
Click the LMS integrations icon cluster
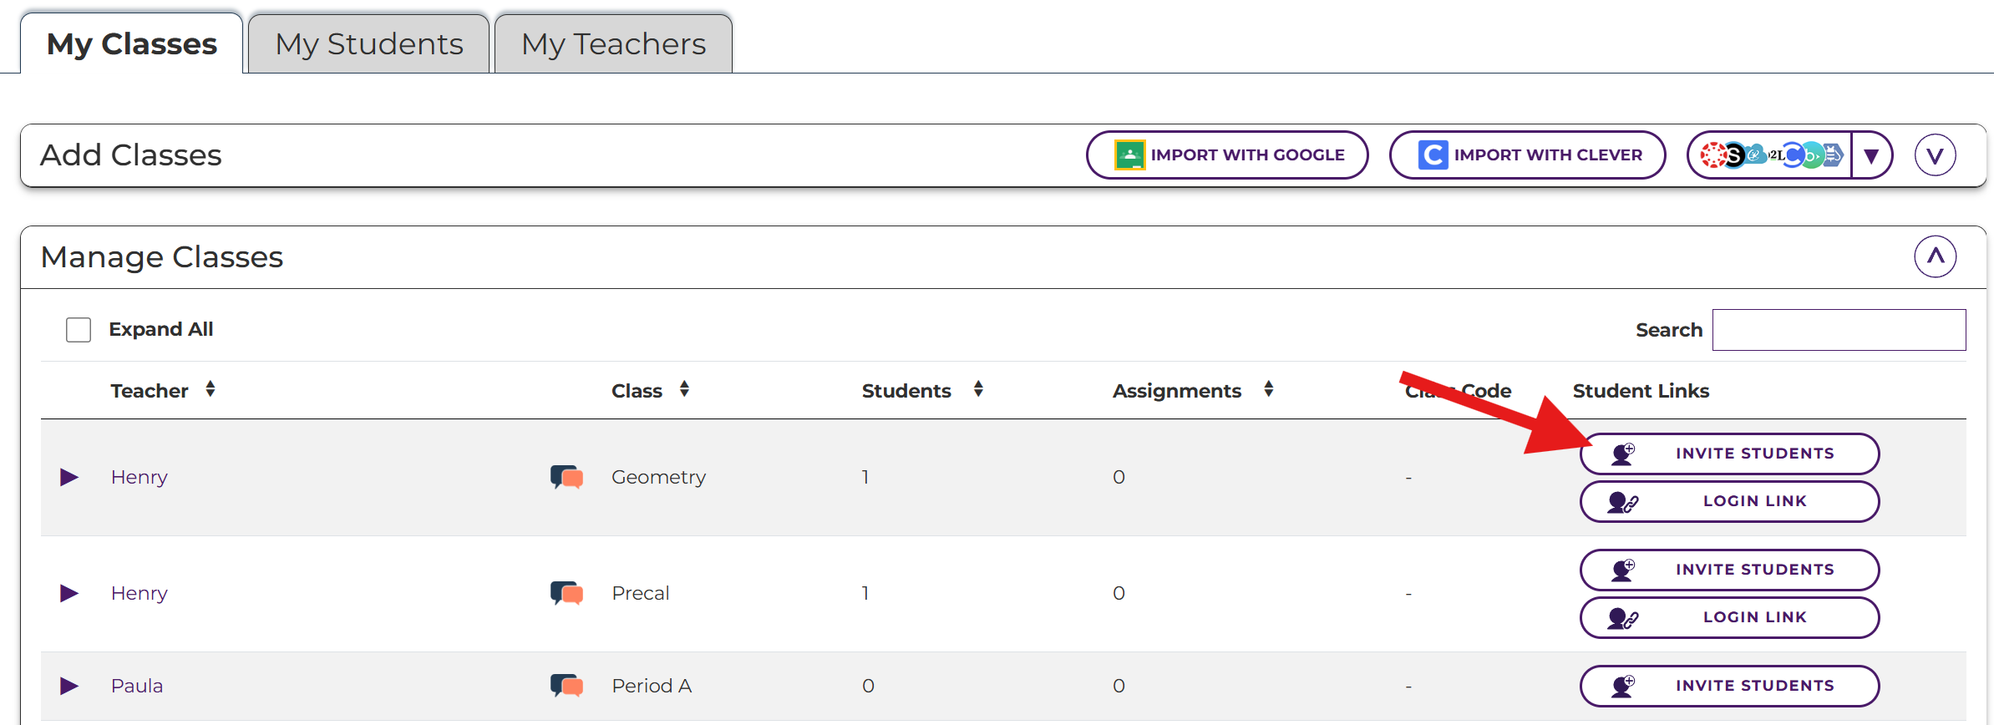click(x=1771, y=155)
